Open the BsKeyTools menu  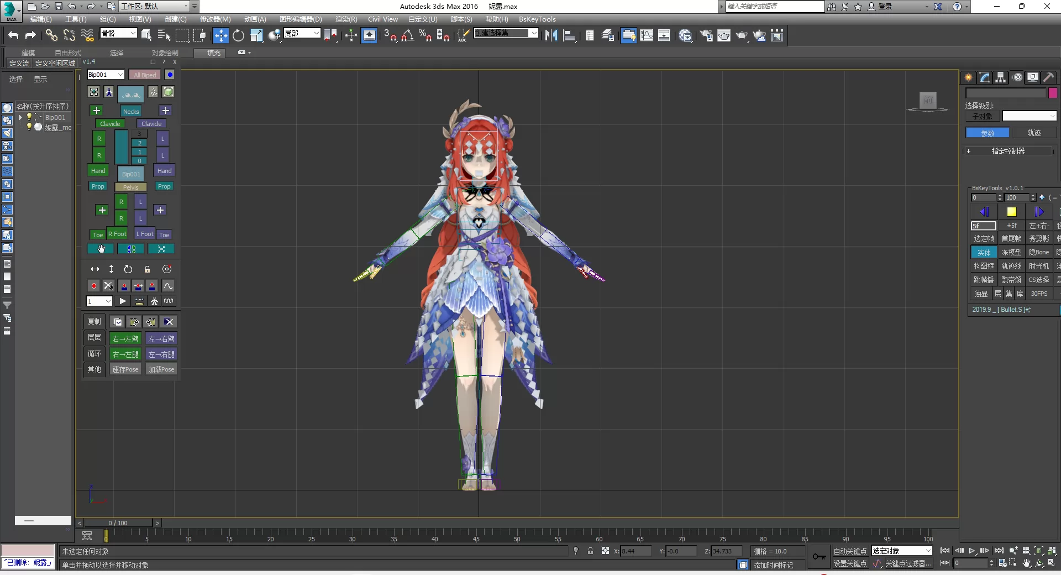click(x=537, y=19)
